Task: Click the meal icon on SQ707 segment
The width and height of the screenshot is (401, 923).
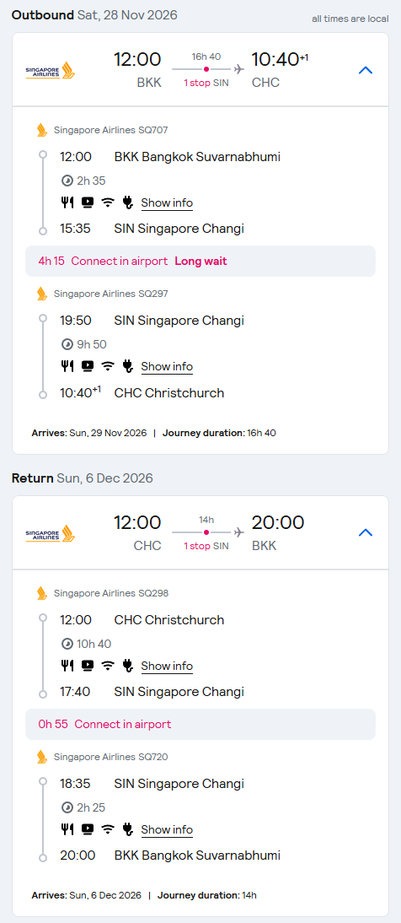Action: [67, 202]
